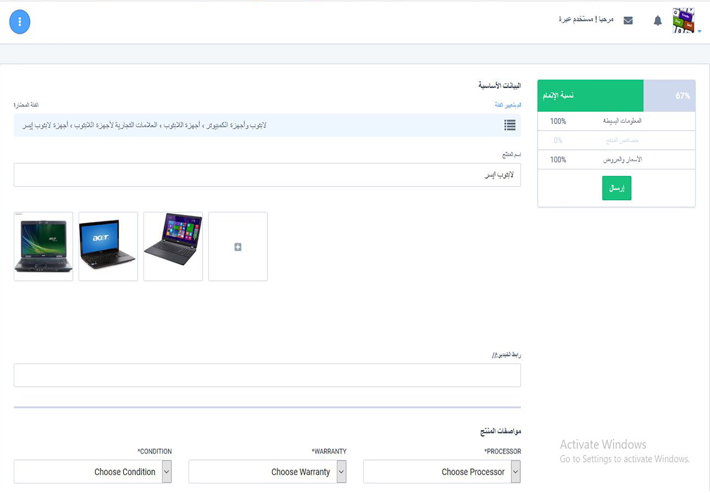Click the product name input field
Image resolution: width=710 pixels, height=495 pixels.
267,175
